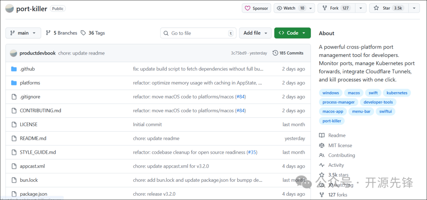The image size is (427, 200).
Task: Click the CONTRIBUTING.md file icon
Action: tap(14, 111)
